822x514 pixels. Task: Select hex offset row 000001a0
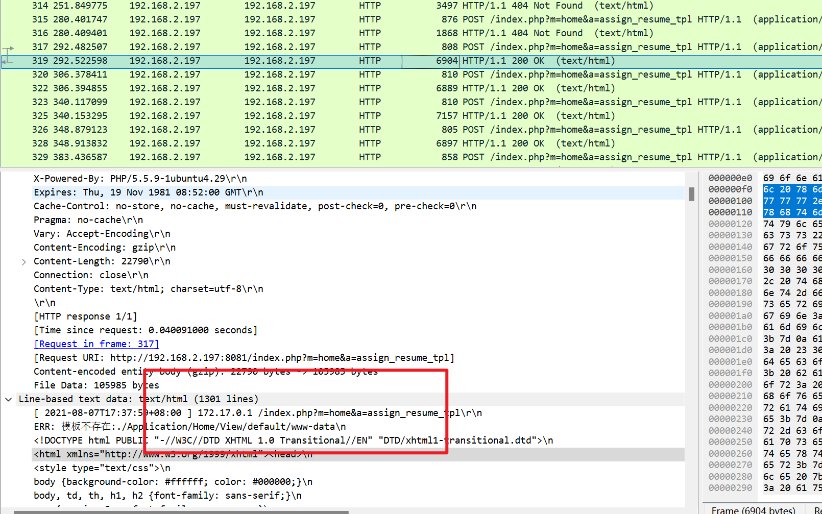click(730, 316)
